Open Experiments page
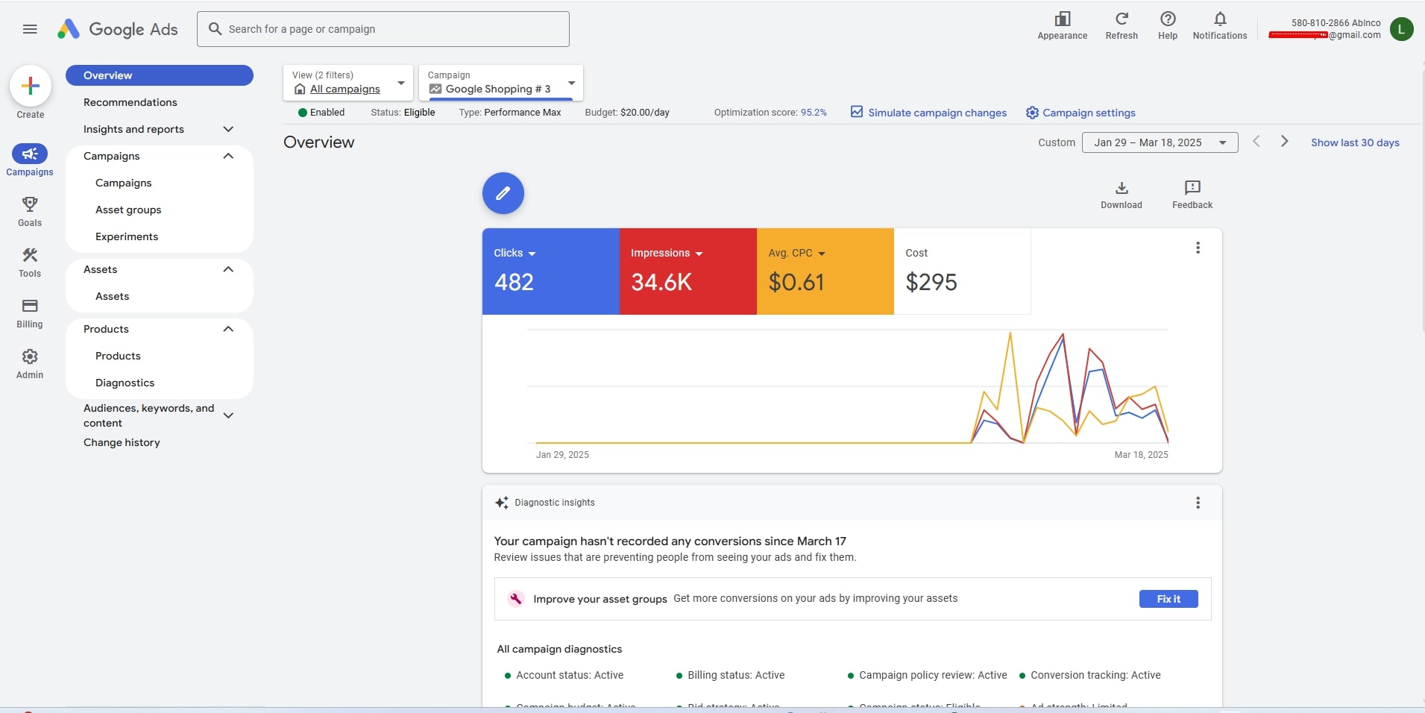Image resolution: width=1425 pixels, height=713 pixels. (127, 236)
